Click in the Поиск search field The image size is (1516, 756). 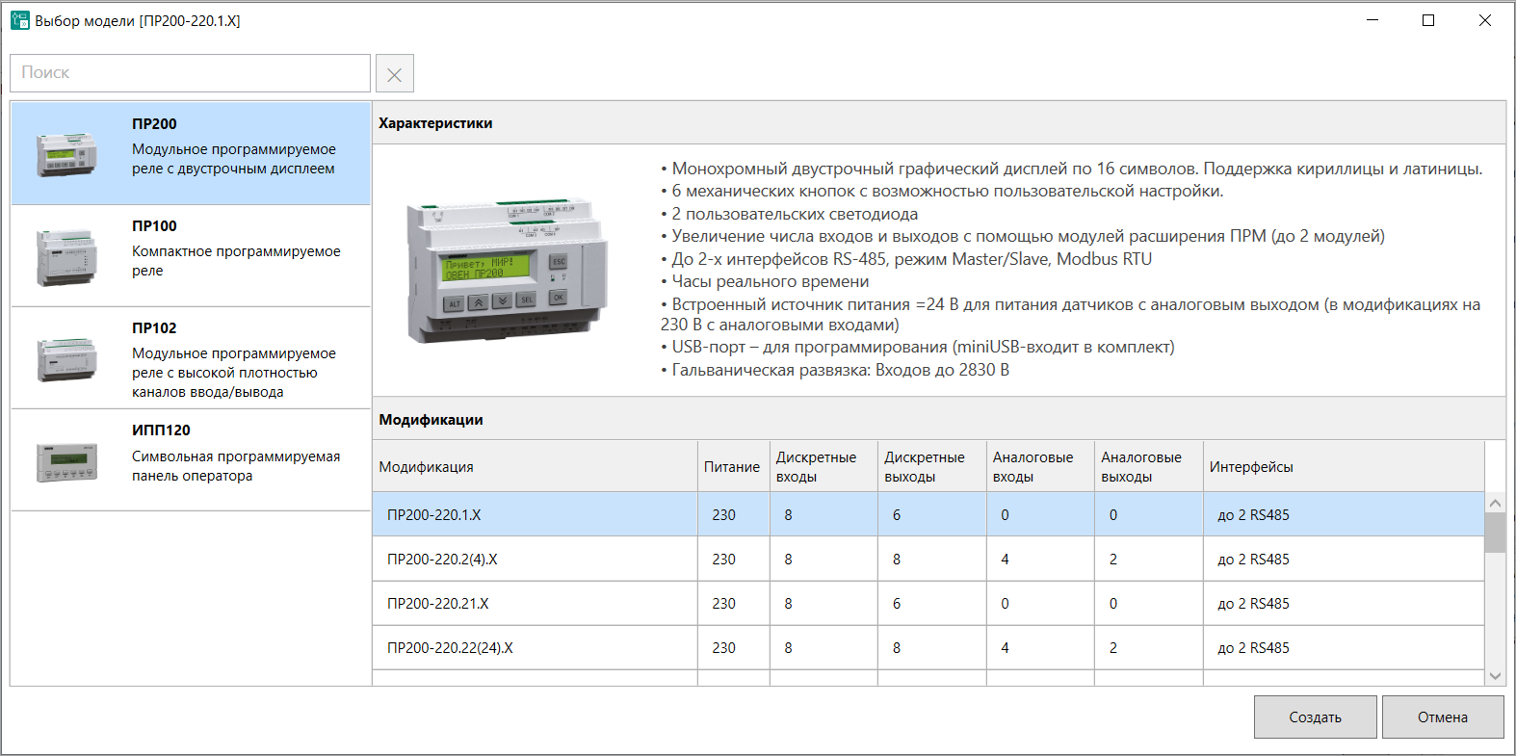190,73
